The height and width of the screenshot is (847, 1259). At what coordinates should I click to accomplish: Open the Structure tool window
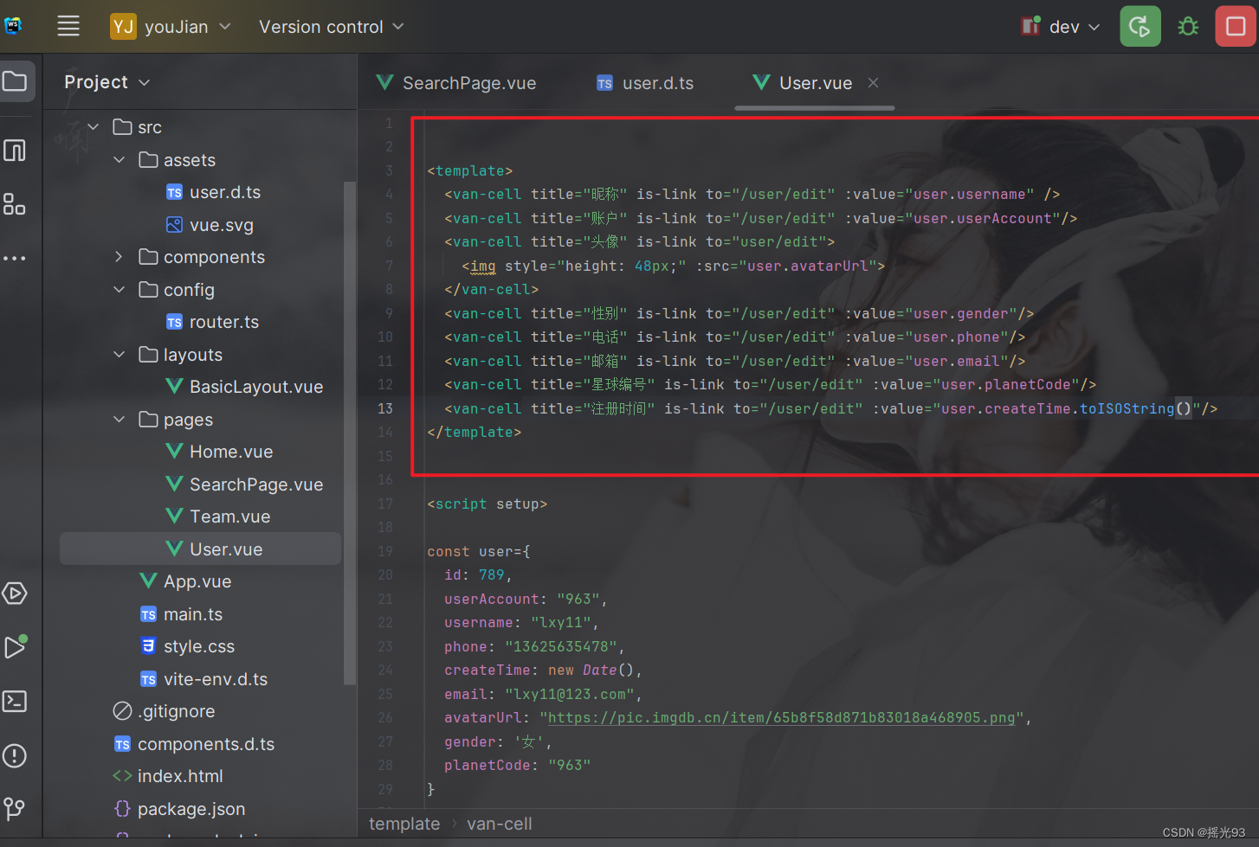pos(15,204)
